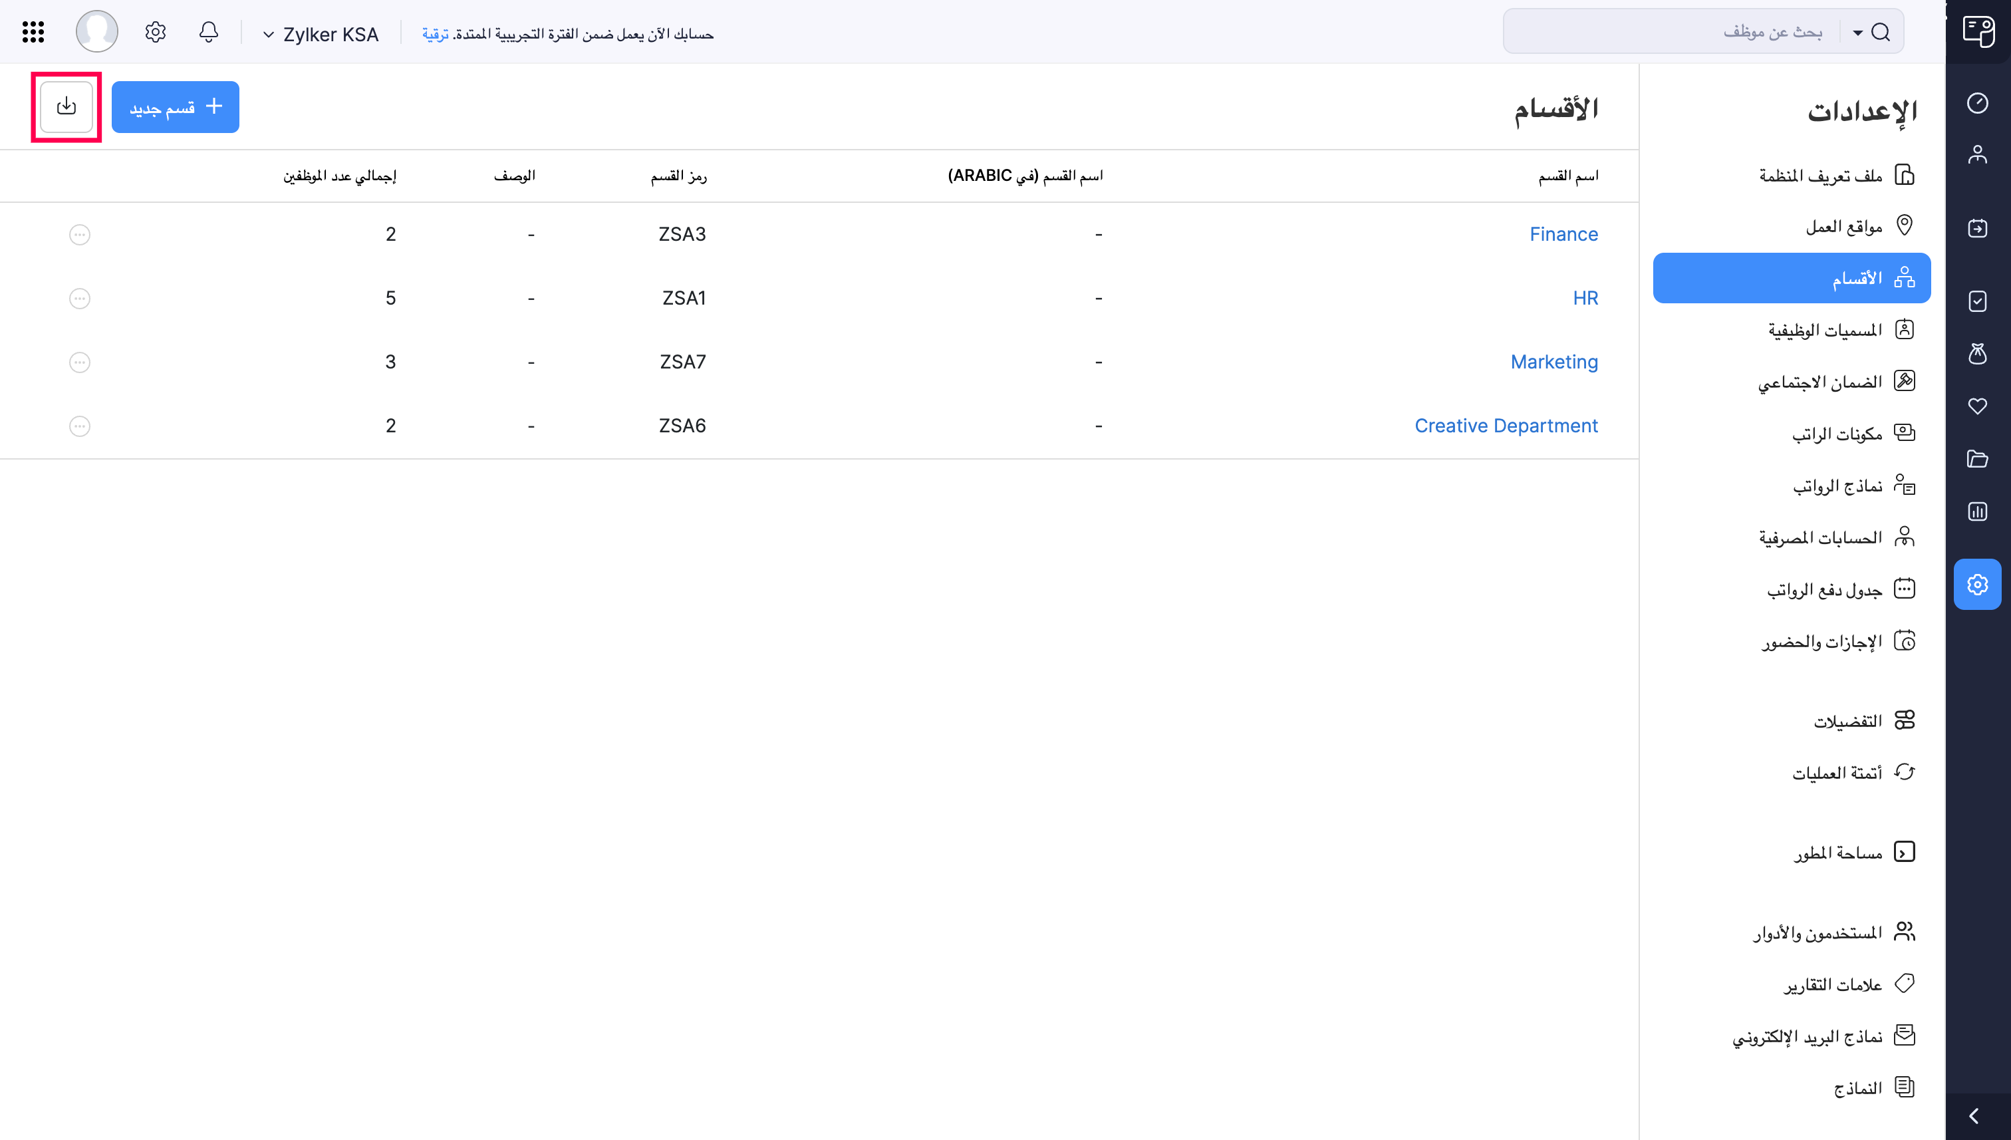Viewport: 2011px width, 1140px height.
Task: Open the approvals checkmark icon on the right rail
Action: pos(1979,301)
